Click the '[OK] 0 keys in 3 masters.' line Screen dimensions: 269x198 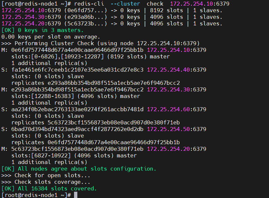(x=42, y=30)
